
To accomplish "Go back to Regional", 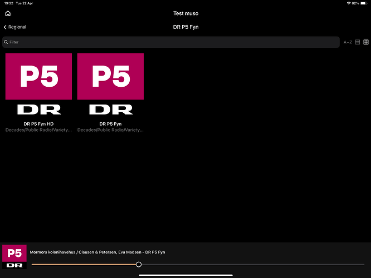I will click(15, 27).
